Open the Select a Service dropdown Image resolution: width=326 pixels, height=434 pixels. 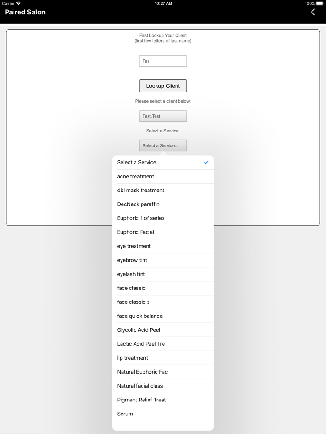163,146
